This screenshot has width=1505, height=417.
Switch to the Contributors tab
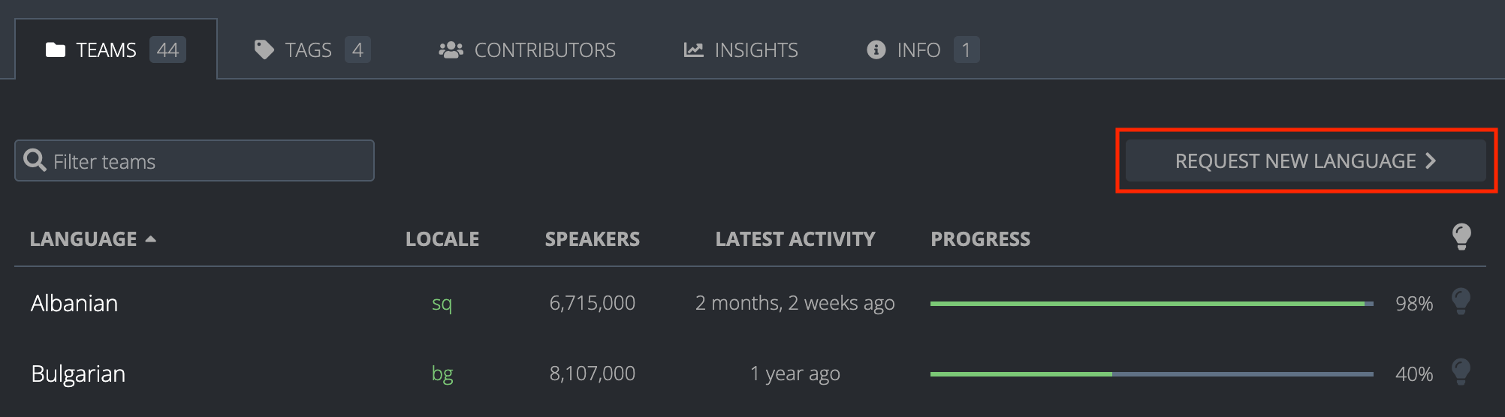(x=544, y=50)
